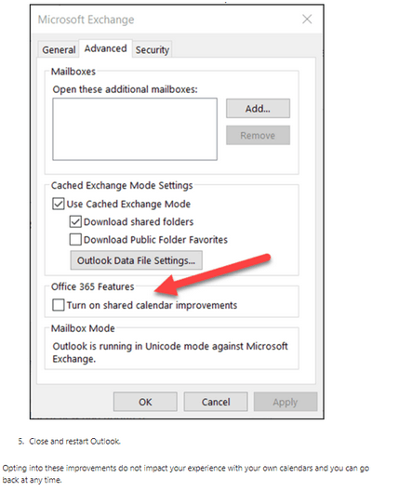Select the Advanced tab
412x491 pixels.
coord(105,48)
